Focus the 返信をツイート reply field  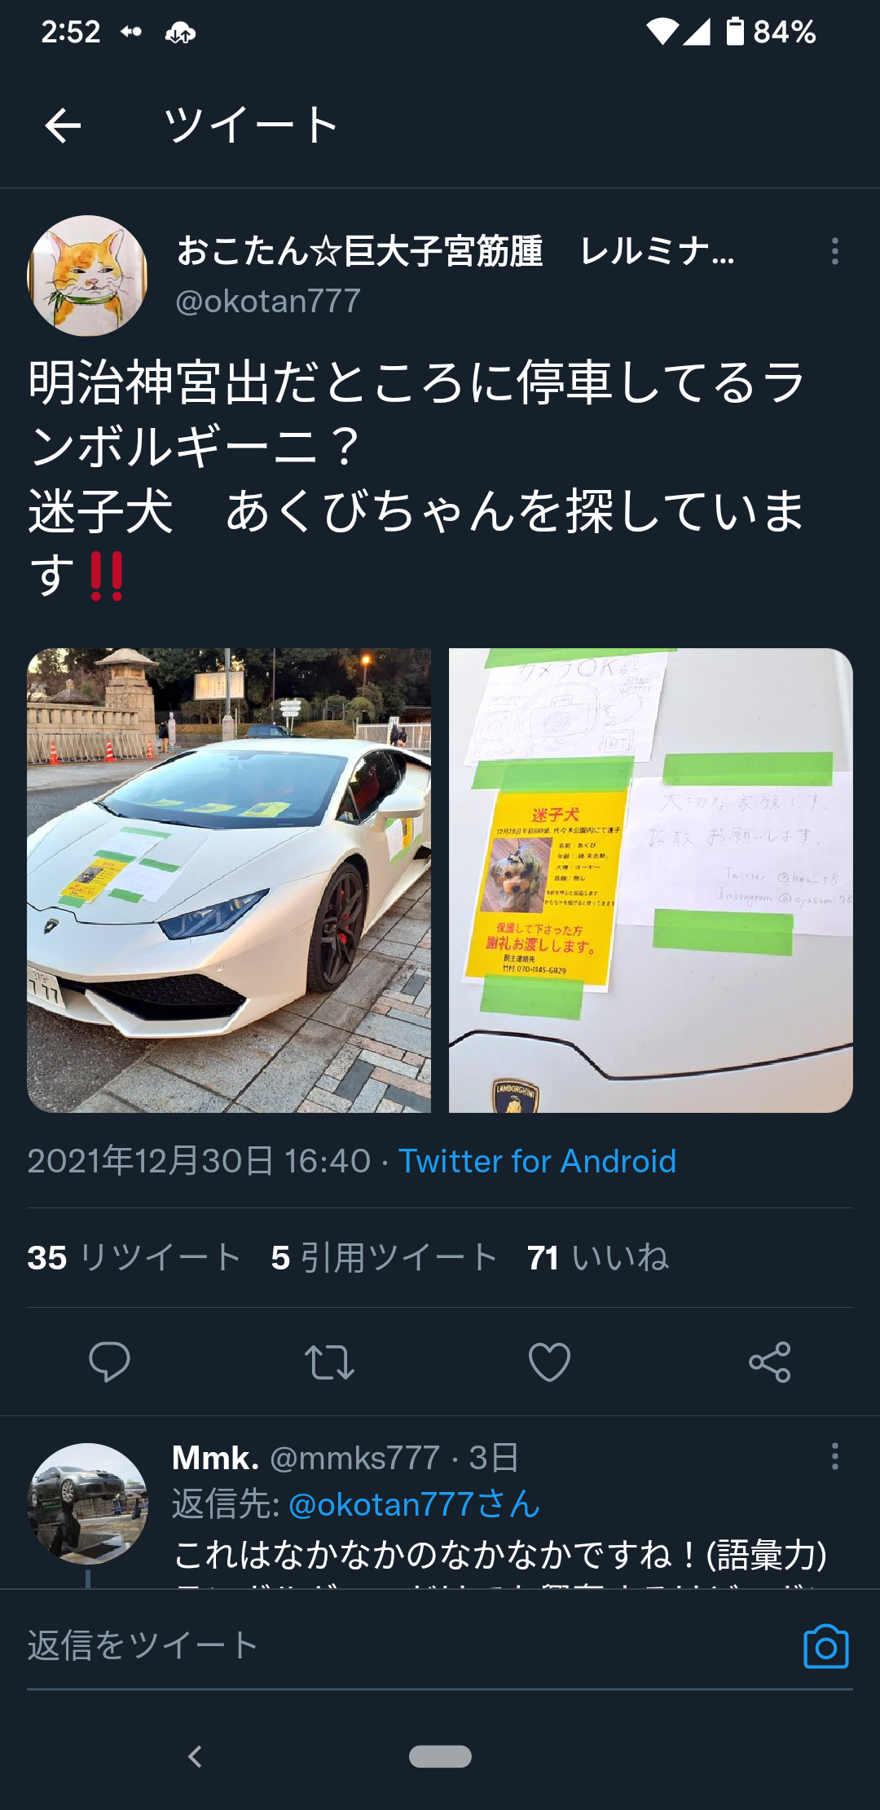tap(407, 1645)
